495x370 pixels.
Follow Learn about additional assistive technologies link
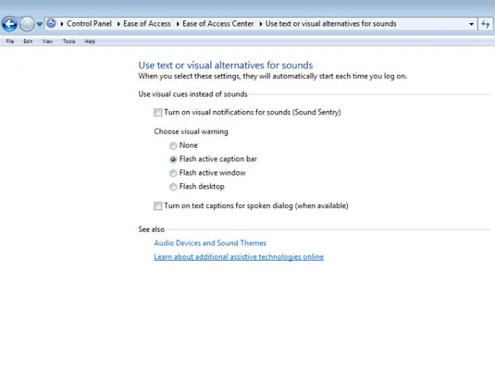[x=239, y=257]
